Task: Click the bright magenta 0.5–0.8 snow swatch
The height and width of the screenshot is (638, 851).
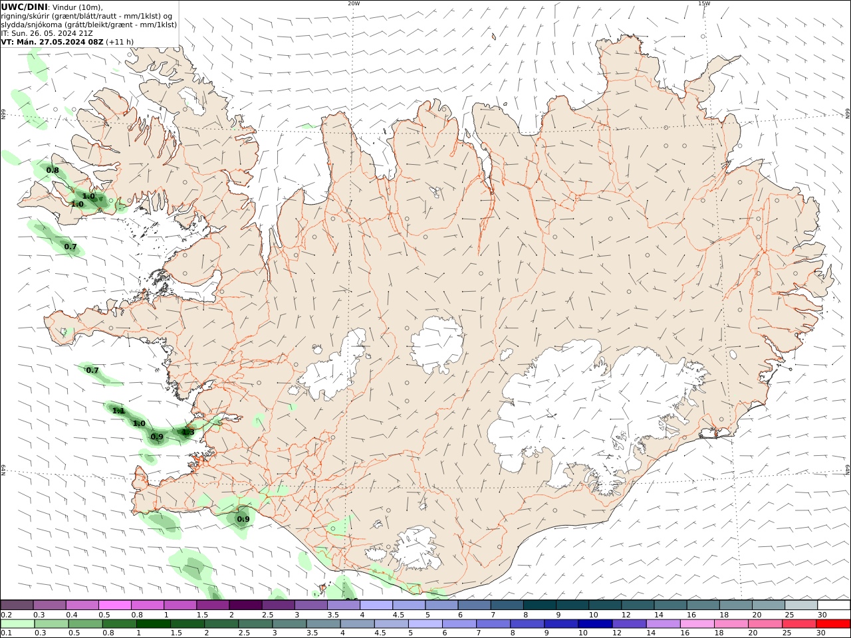Action: [114, 605]
